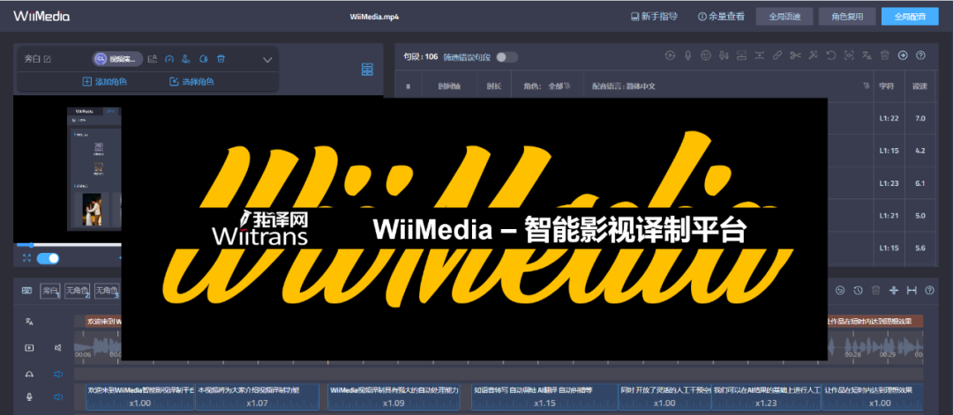Open 新手指导 beginner guide
Viewport: 953px width, 415px height.
pyautogui.click(x=654, y=17)
